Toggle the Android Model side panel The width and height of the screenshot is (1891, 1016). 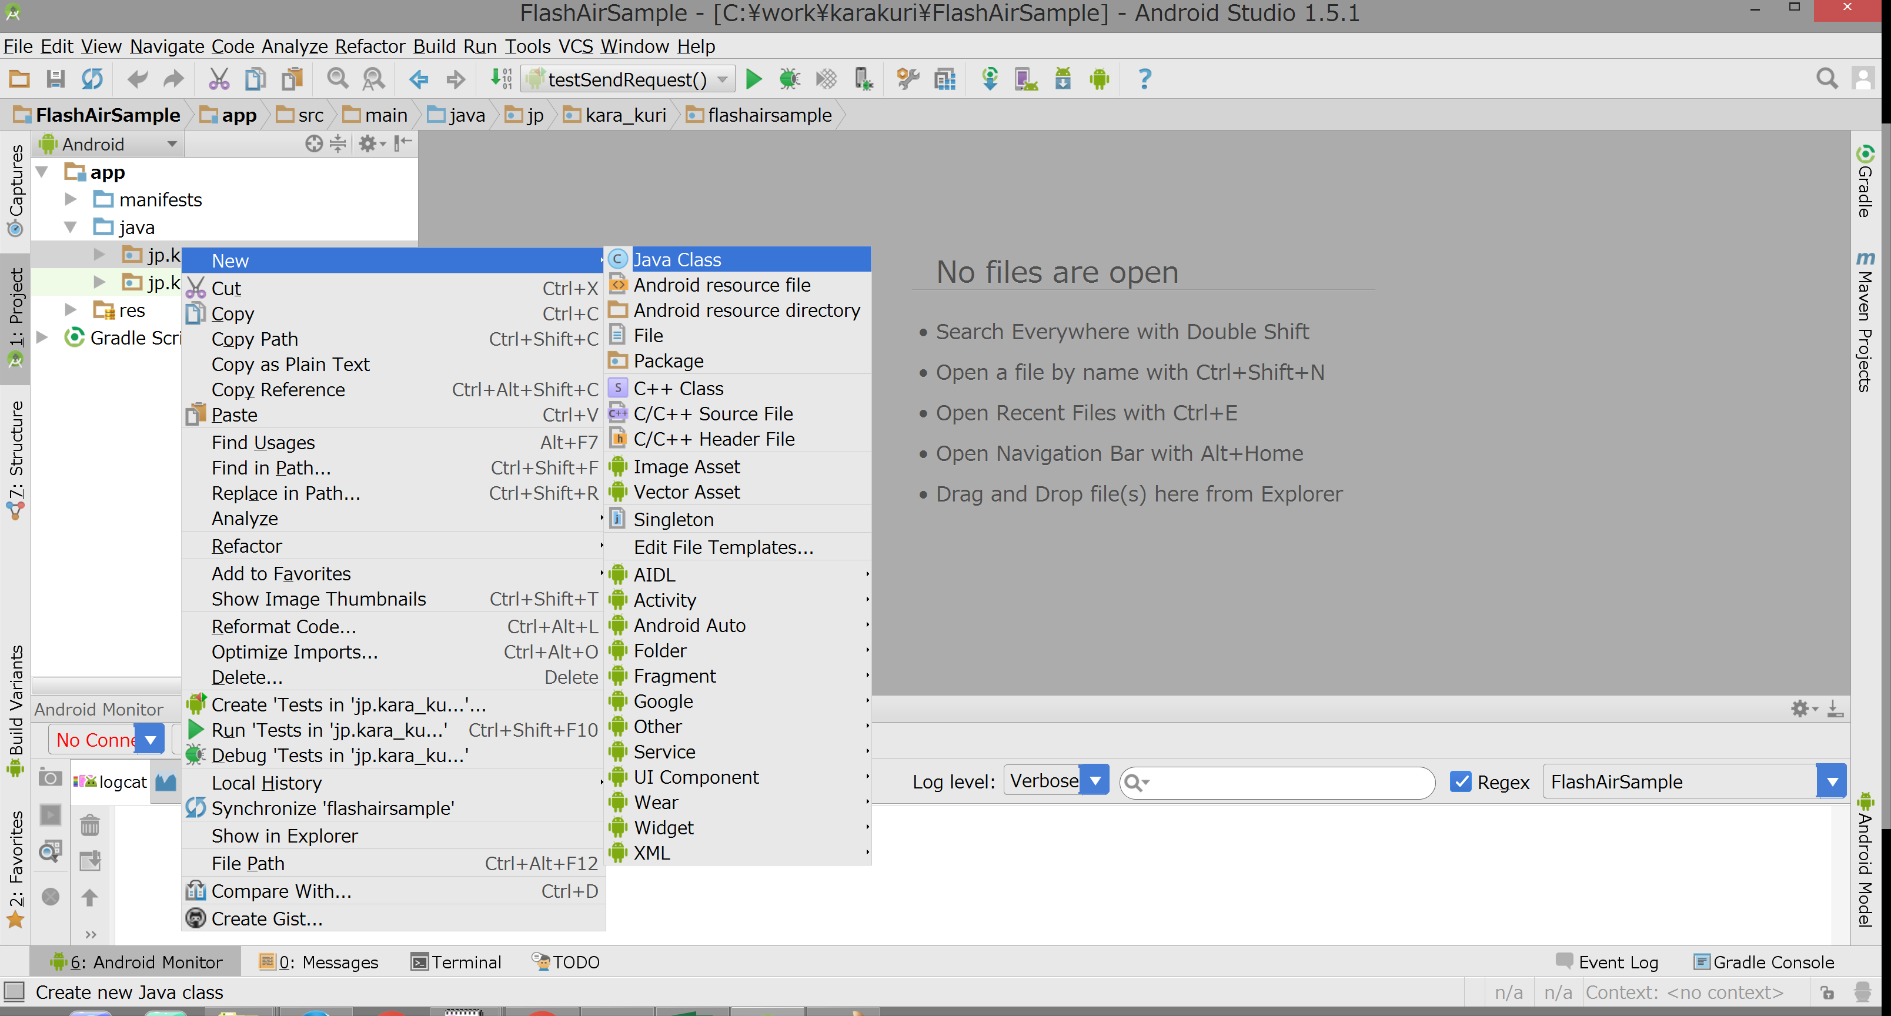1865,860
